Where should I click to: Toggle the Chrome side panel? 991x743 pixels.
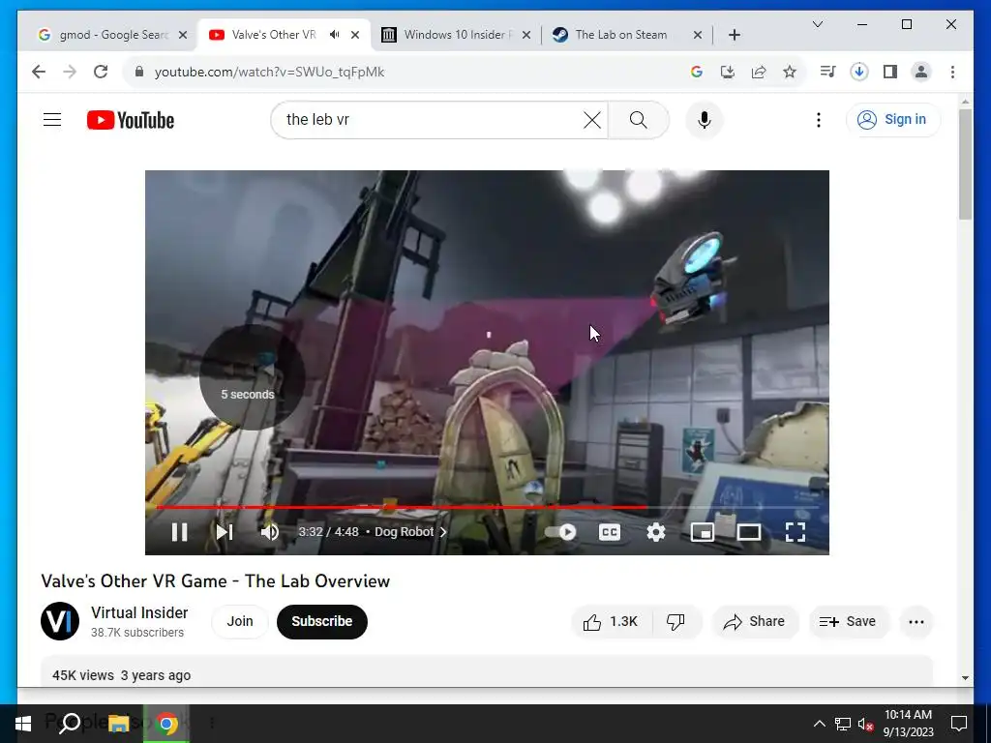(890, 72)
